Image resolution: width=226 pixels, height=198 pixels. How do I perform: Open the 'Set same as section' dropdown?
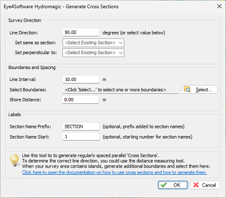click(x=93, y=43)
